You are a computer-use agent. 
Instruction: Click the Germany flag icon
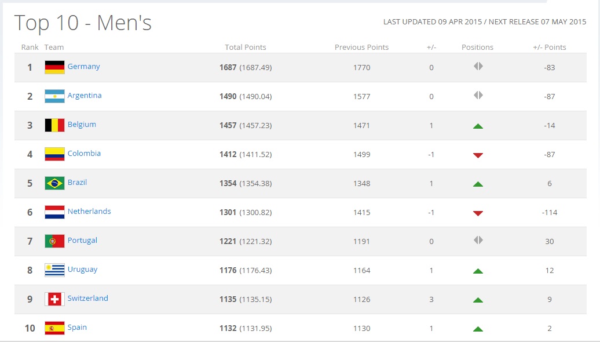(x=54, y=67)
